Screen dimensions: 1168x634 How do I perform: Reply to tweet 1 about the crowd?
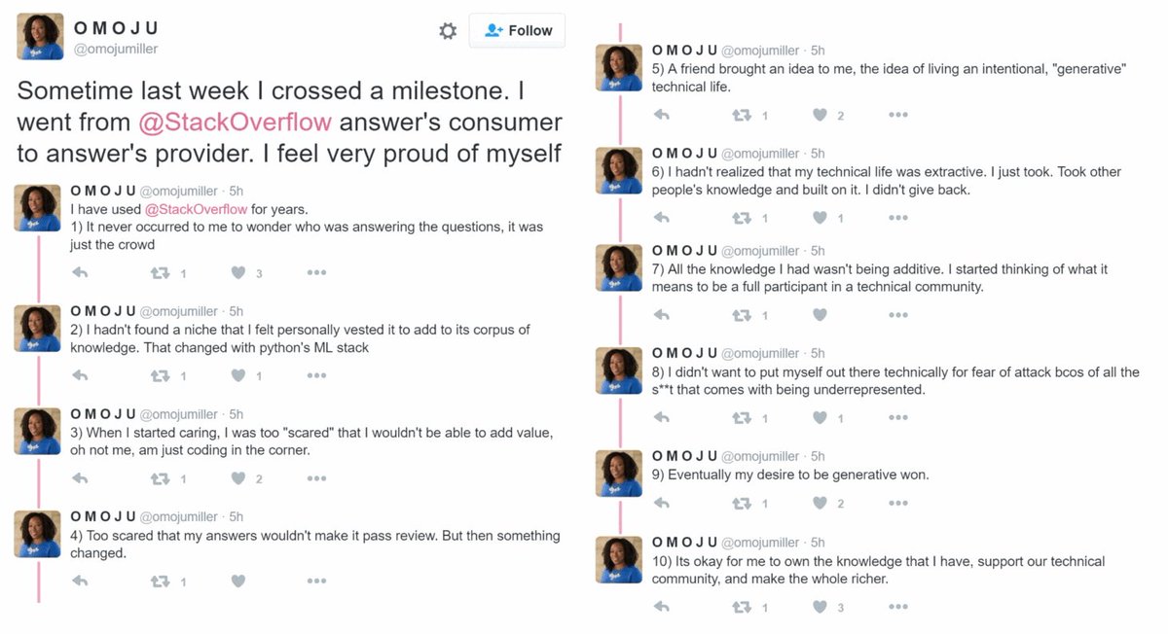click(x=80, y=273)
